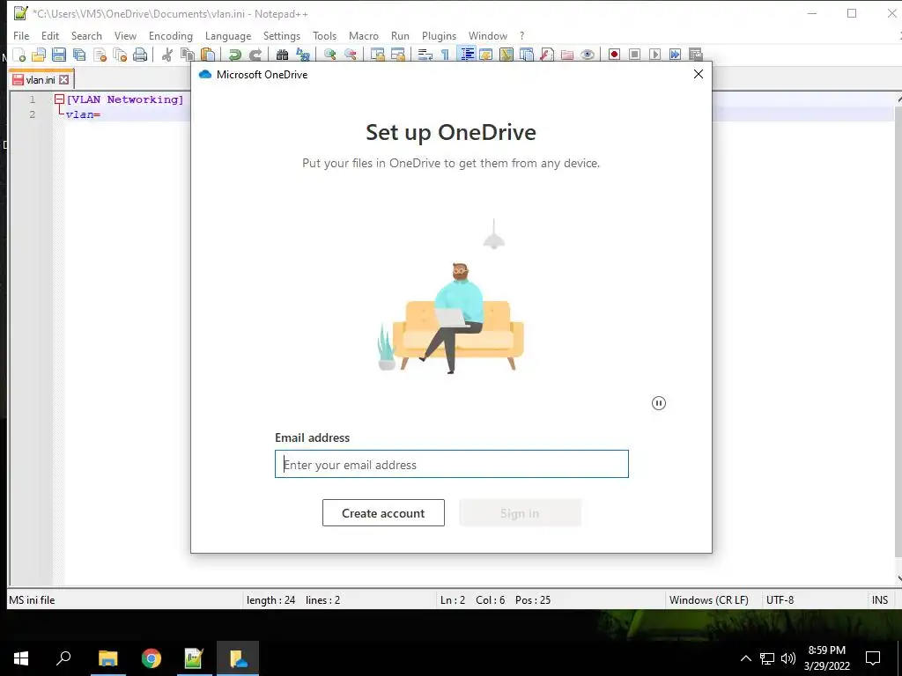This screenshot has width=902, height=676.
Task: Open the User Defined Language icon
Action: (486, 55)
